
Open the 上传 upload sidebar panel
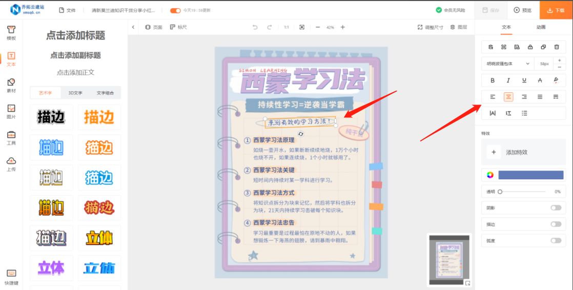[11, 164]
